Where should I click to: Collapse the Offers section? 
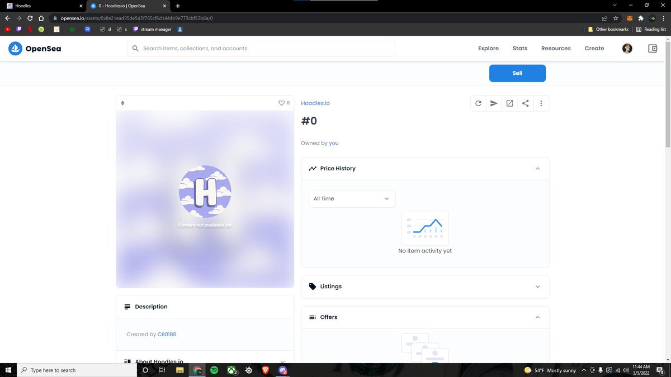pyautogui.click(x=537, y=317)
